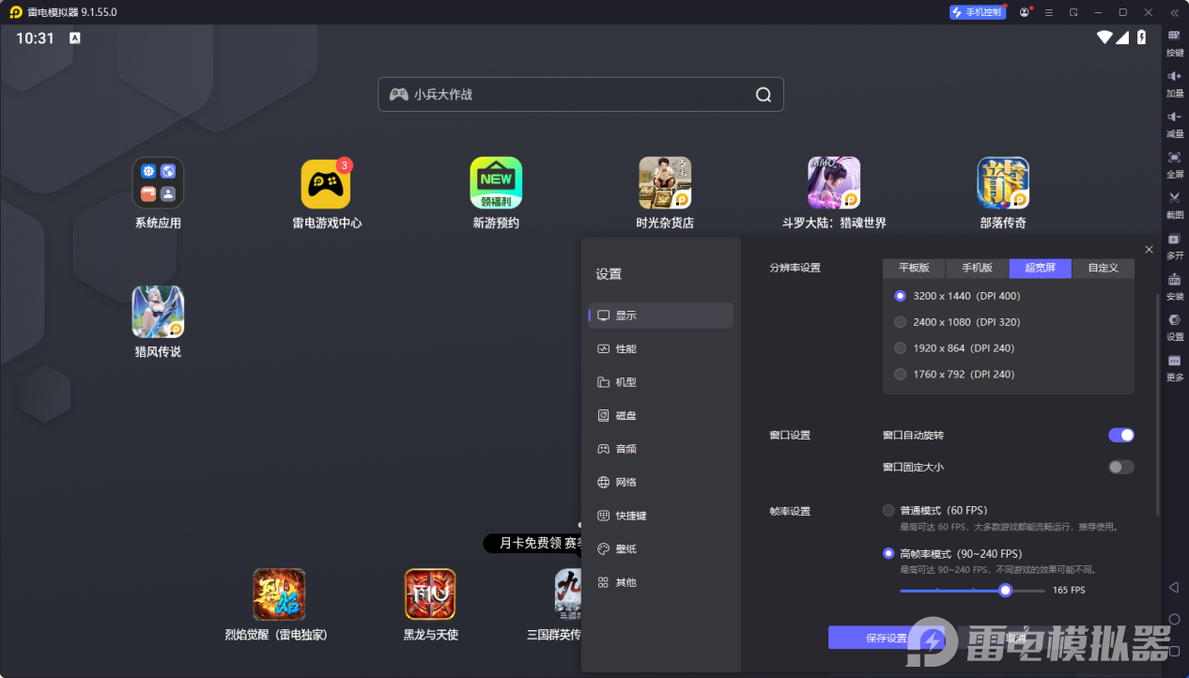1189x678 pixels.
Task: Open the keymapping (按键) tool in the sidebar
Action: (x=1174, y=45)
